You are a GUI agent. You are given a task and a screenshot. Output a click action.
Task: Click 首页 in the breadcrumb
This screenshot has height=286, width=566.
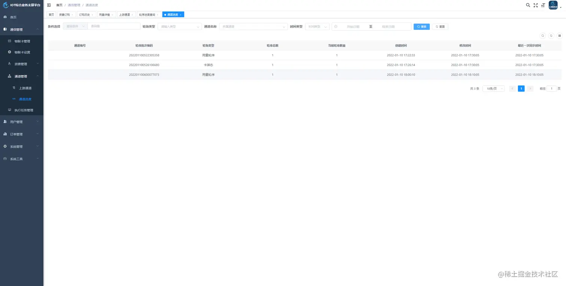point(60,5)
